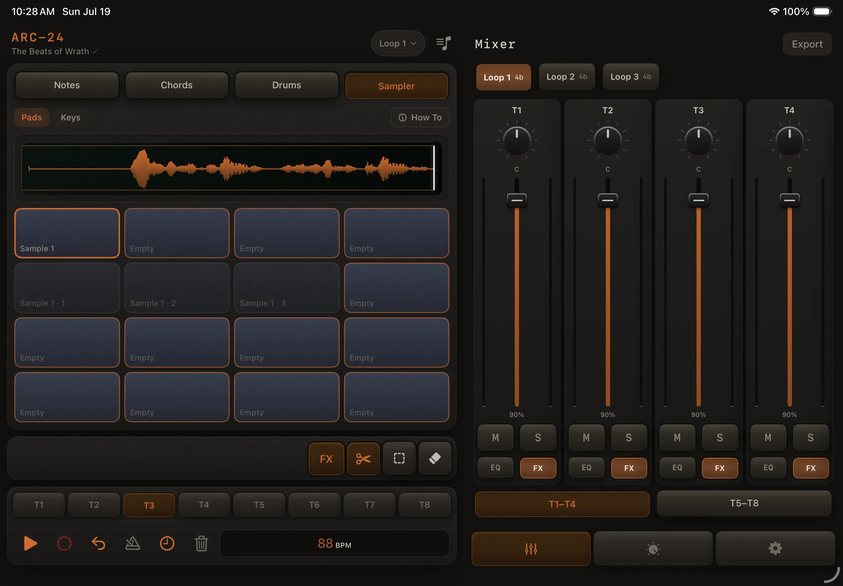The width and height of the screenshot is (843, 586).
Task: Mute track T3 in the mixer
Action: coord(677,437)
